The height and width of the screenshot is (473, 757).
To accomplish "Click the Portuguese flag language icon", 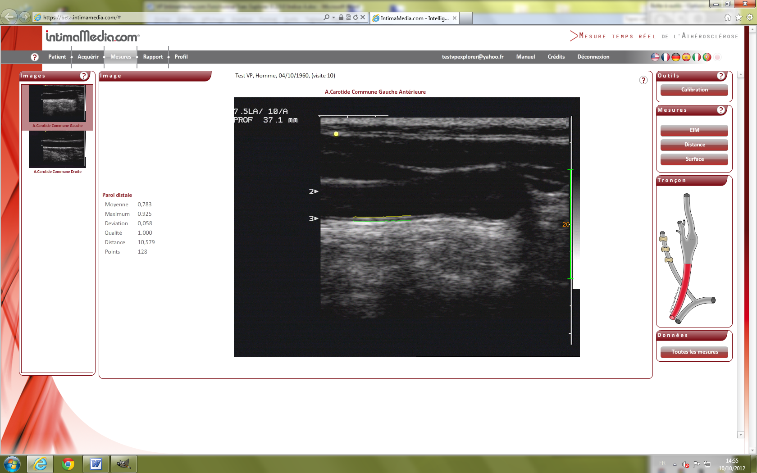I will pyautogui.click(x=707, y=57).
